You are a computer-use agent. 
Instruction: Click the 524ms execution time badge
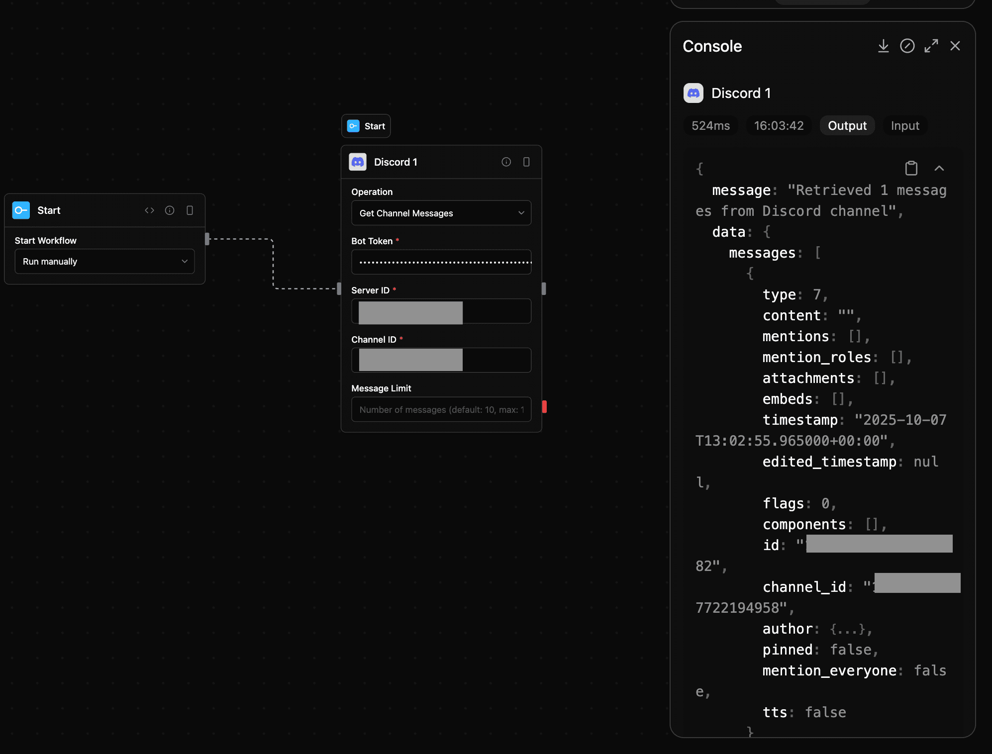point(710,125)
